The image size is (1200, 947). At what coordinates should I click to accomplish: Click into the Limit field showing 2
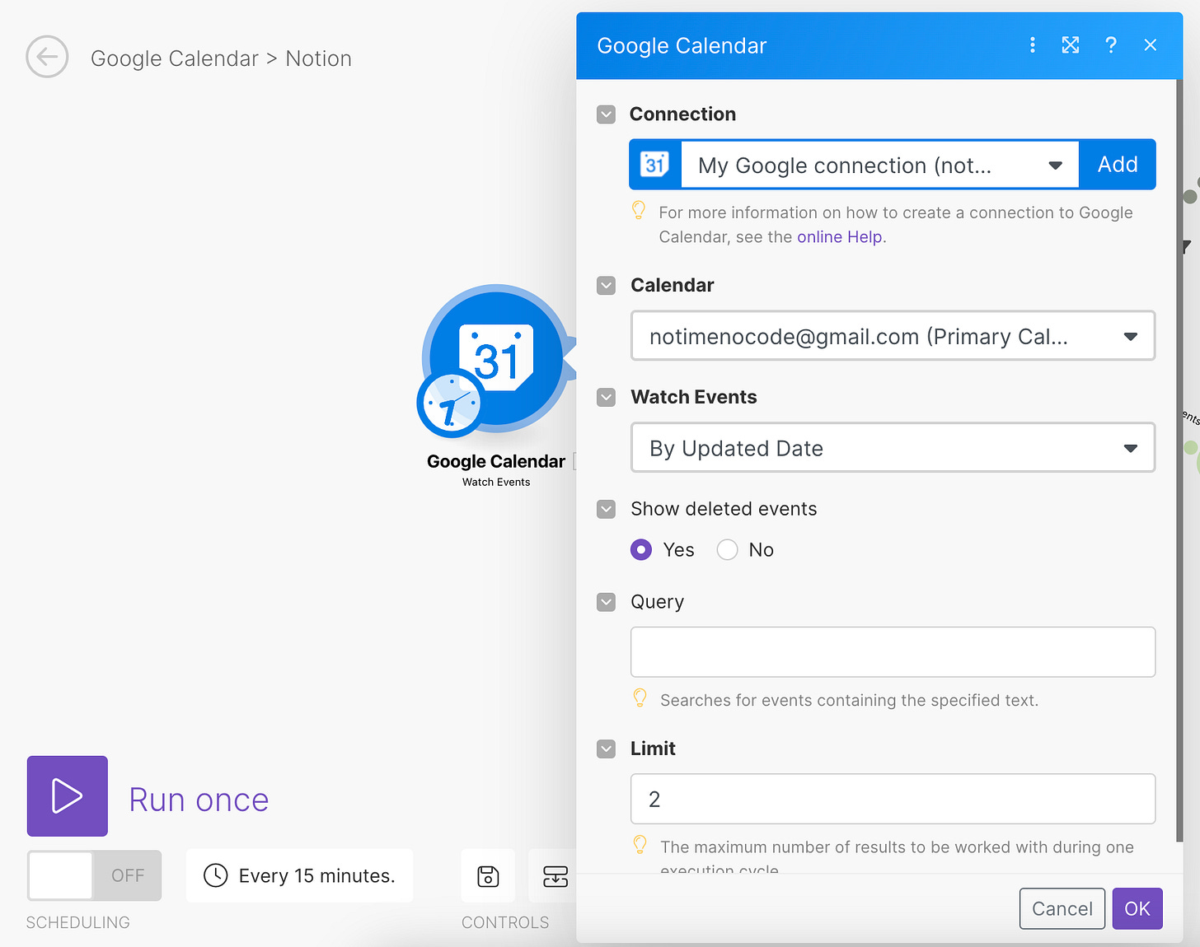(x=893, y=799)
